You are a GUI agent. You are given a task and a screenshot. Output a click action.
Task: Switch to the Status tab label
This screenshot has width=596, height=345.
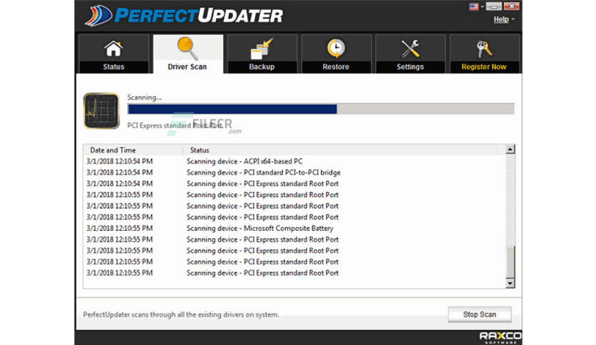pyautogui.click(x=113, y=67)
